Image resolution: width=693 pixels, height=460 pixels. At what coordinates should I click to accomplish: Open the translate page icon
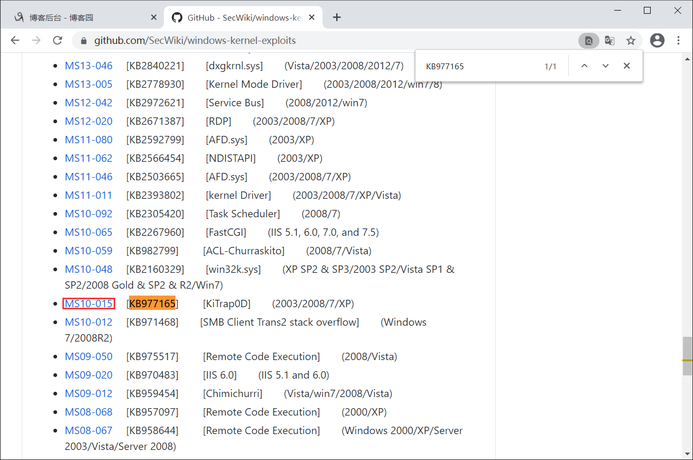(x=609, y=40)
